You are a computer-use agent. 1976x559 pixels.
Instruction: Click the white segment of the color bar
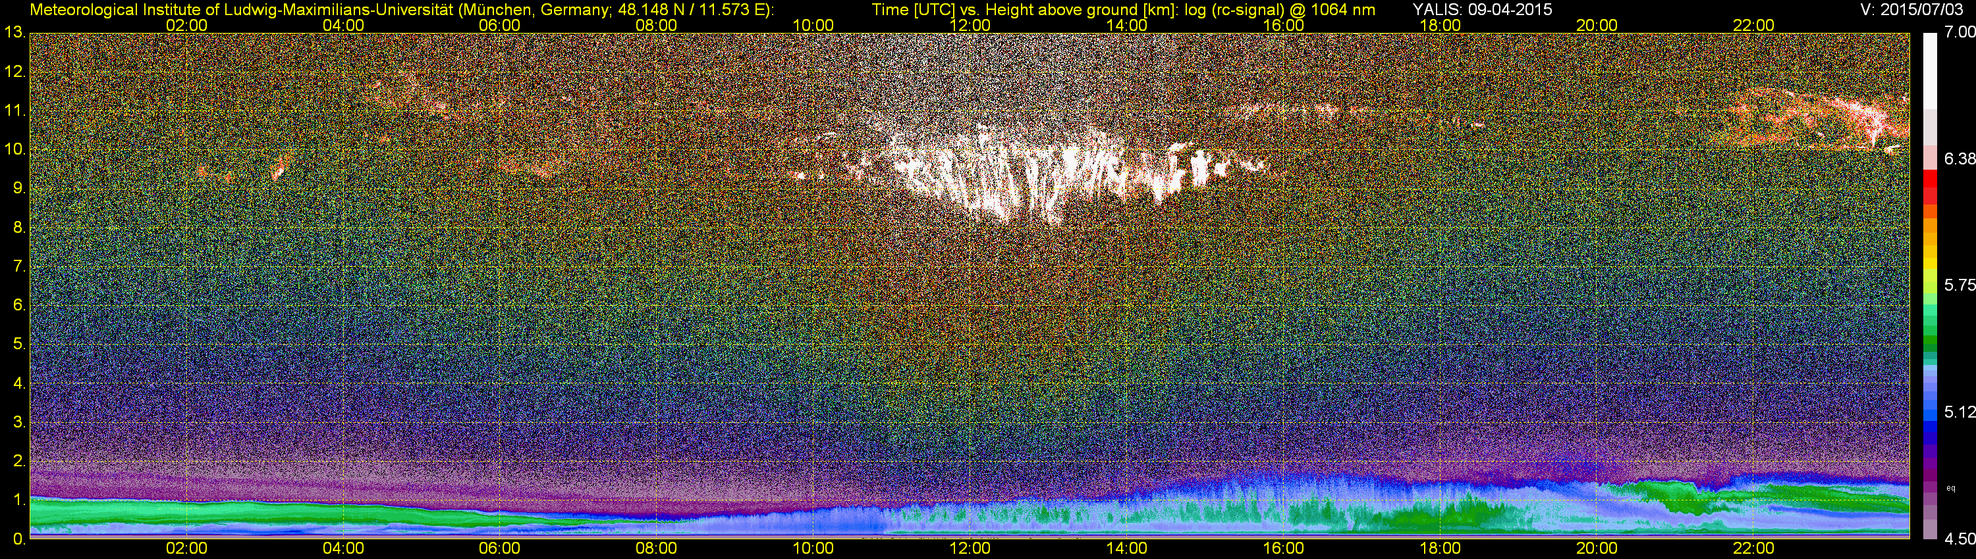[1929, 70]
